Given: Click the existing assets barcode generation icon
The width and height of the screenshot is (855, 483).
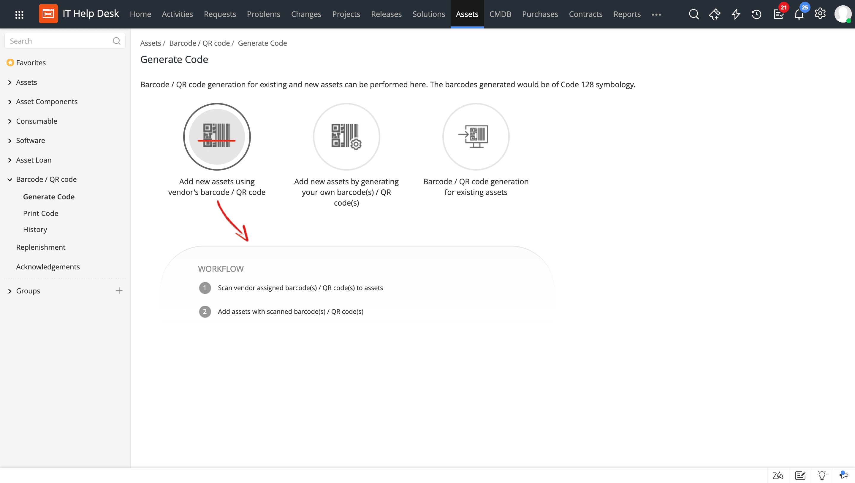Looking at the screenshot, I should [x=476, y=136].
